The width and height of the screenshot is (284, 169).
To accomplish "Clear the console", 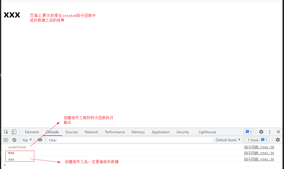I will tap(14, 140).
